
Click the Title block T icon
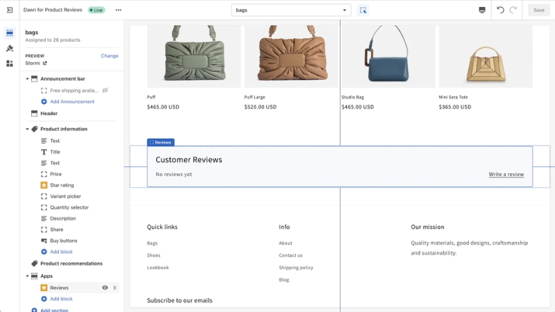point(44,152)
